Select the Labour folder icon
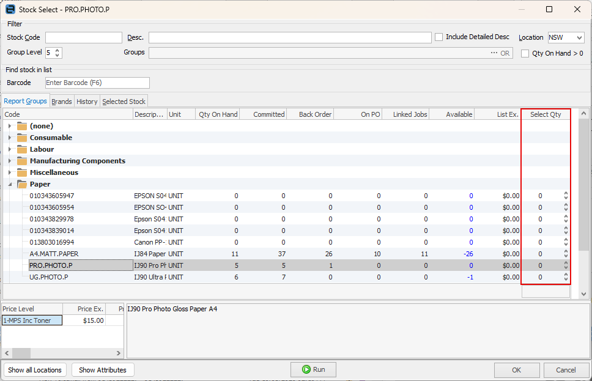The height and width of the screenshot is (381, 592). pyautogui.click(x=22, y=150)
